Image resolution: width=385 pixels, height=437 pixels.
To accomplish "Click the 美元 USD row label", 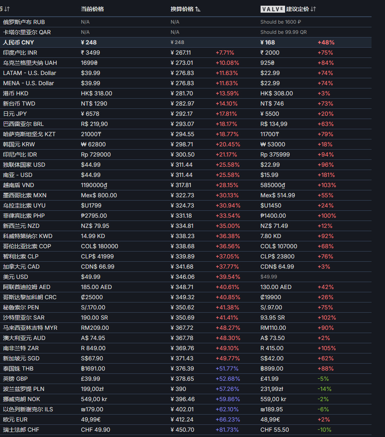I will (x=15, y=277).
